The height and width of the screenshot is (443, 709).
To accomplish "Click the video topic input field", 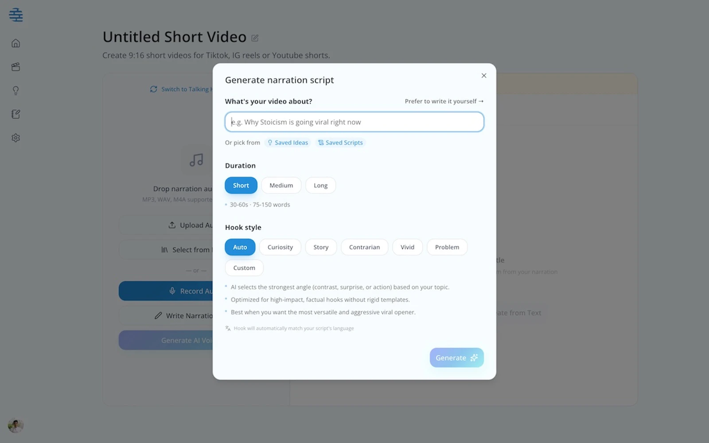I will point(354,122).
